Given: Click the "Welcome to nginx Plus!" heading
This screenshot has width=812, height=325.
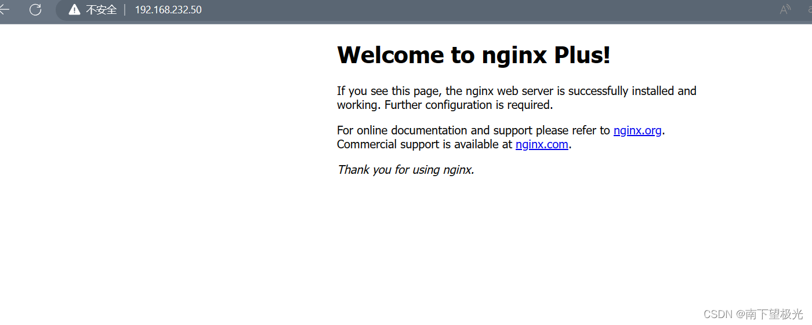Looking at the screenshot, I should click(x=473, y=55).
